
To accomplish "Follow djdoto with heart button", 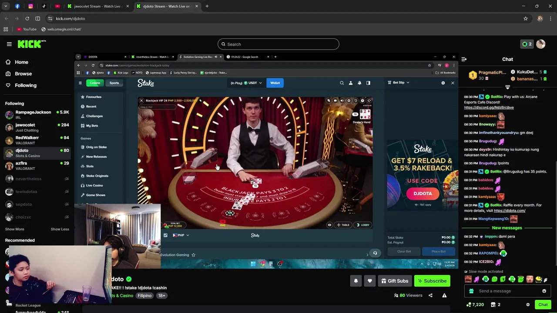I will tap(369, 281).
